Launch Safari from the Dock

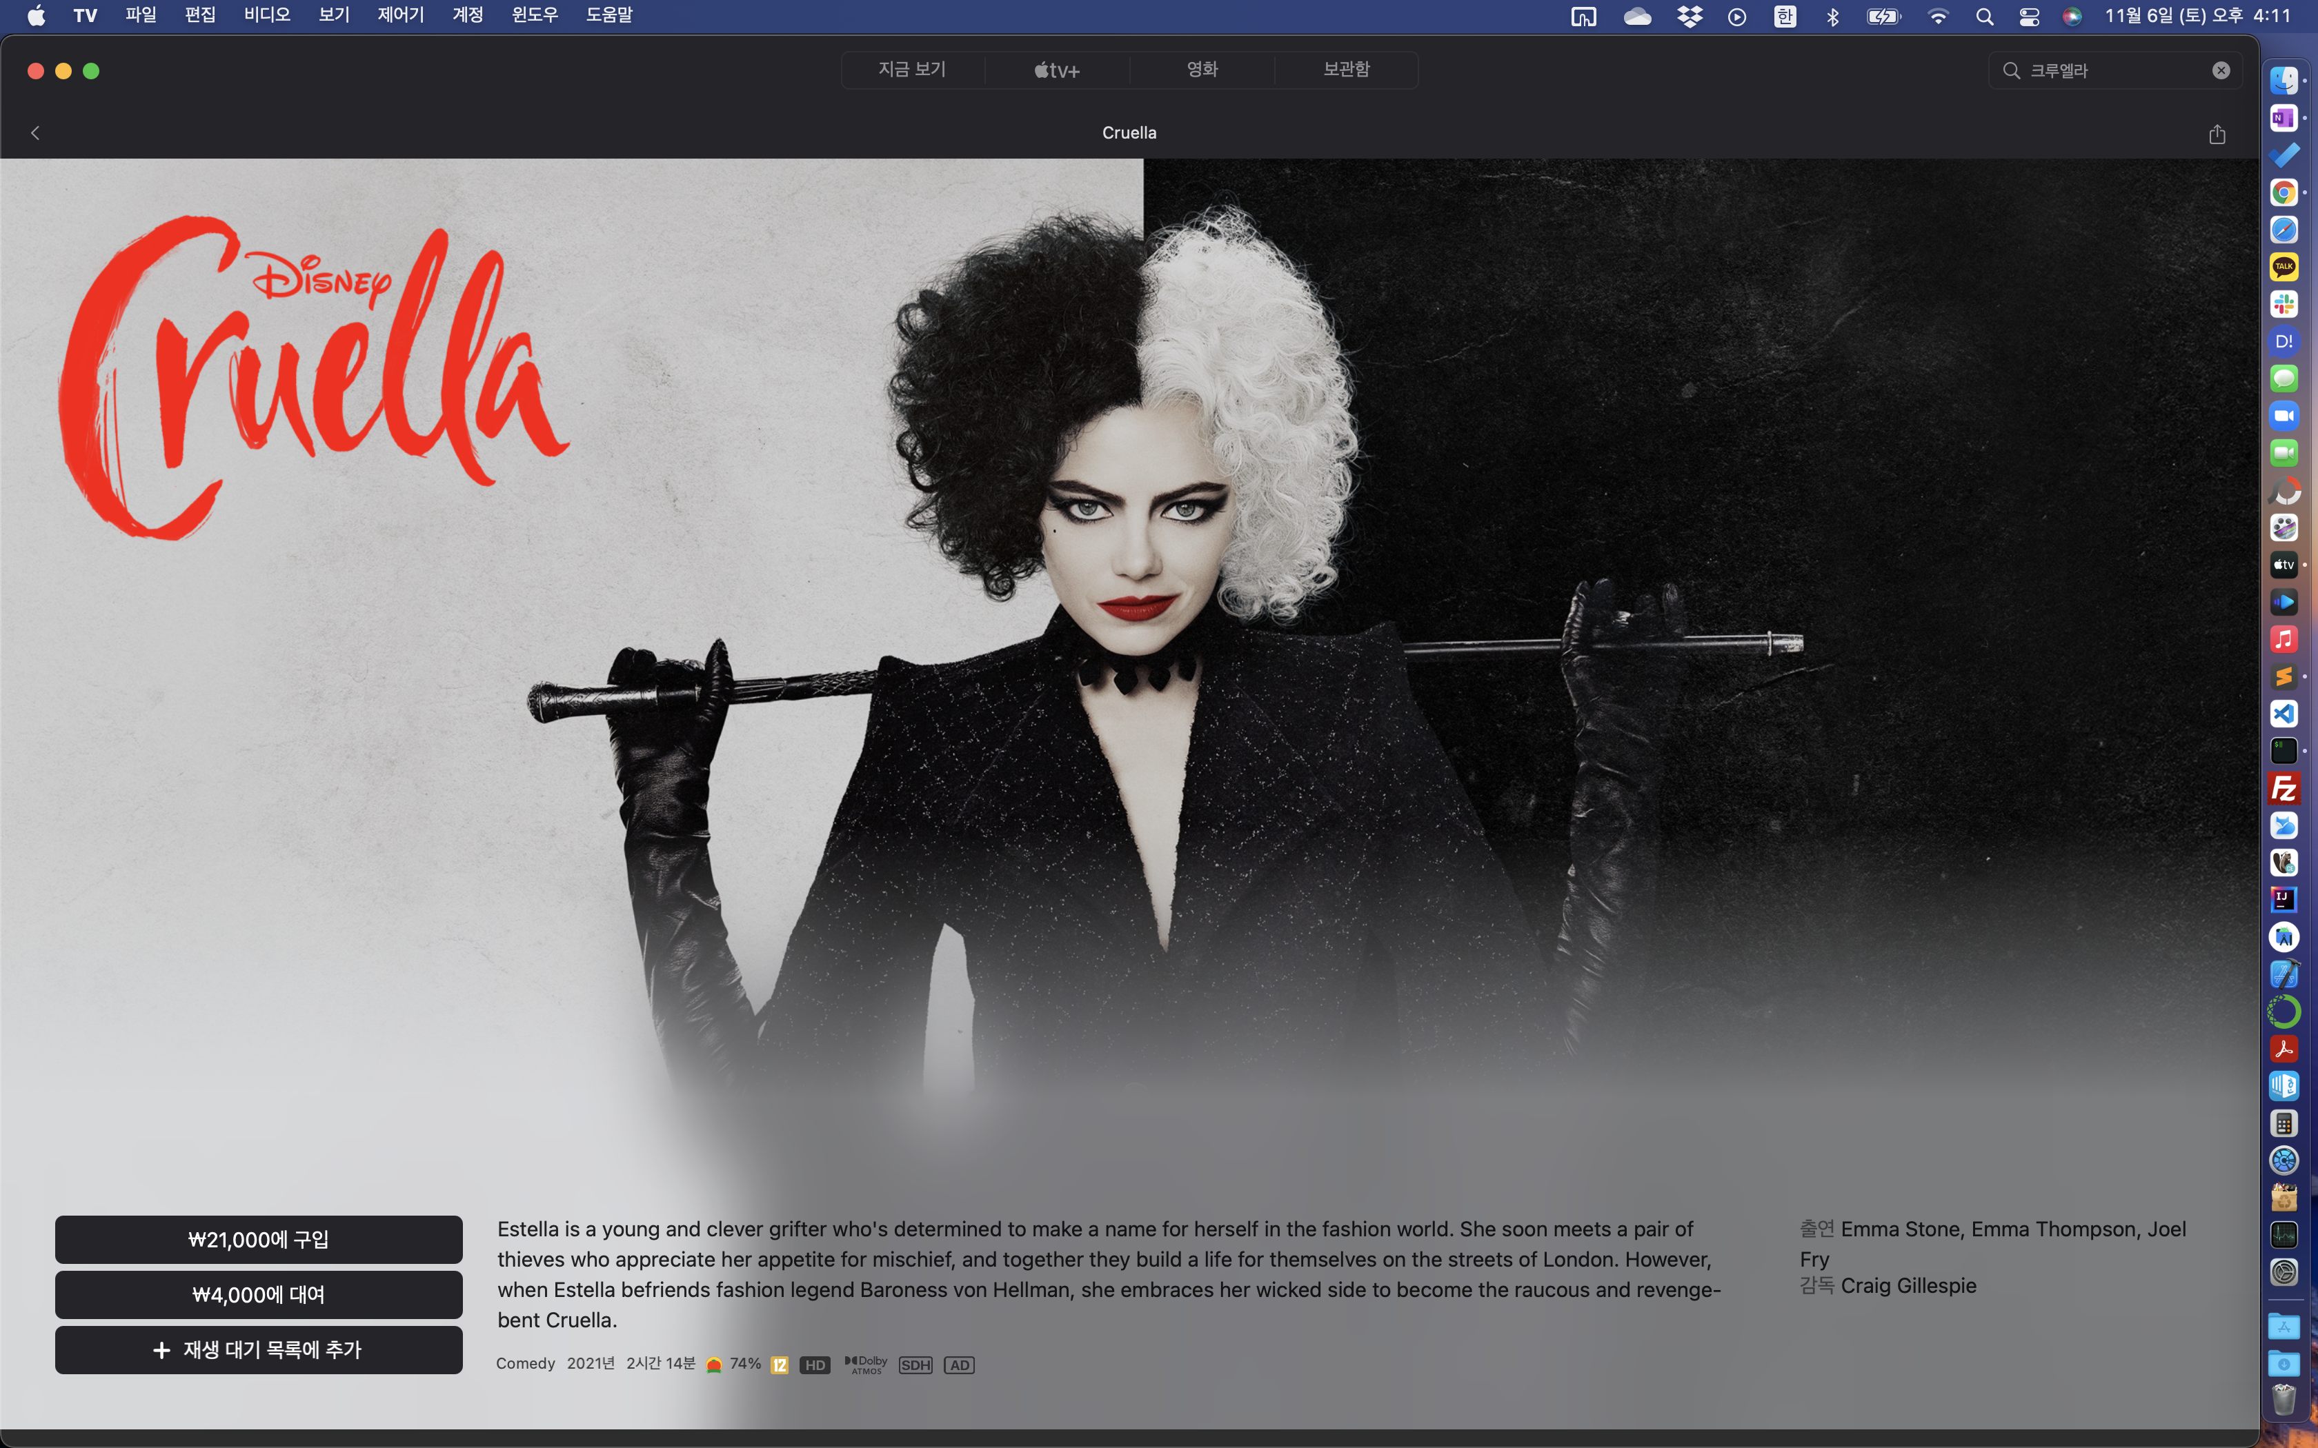coord(2284,230)
